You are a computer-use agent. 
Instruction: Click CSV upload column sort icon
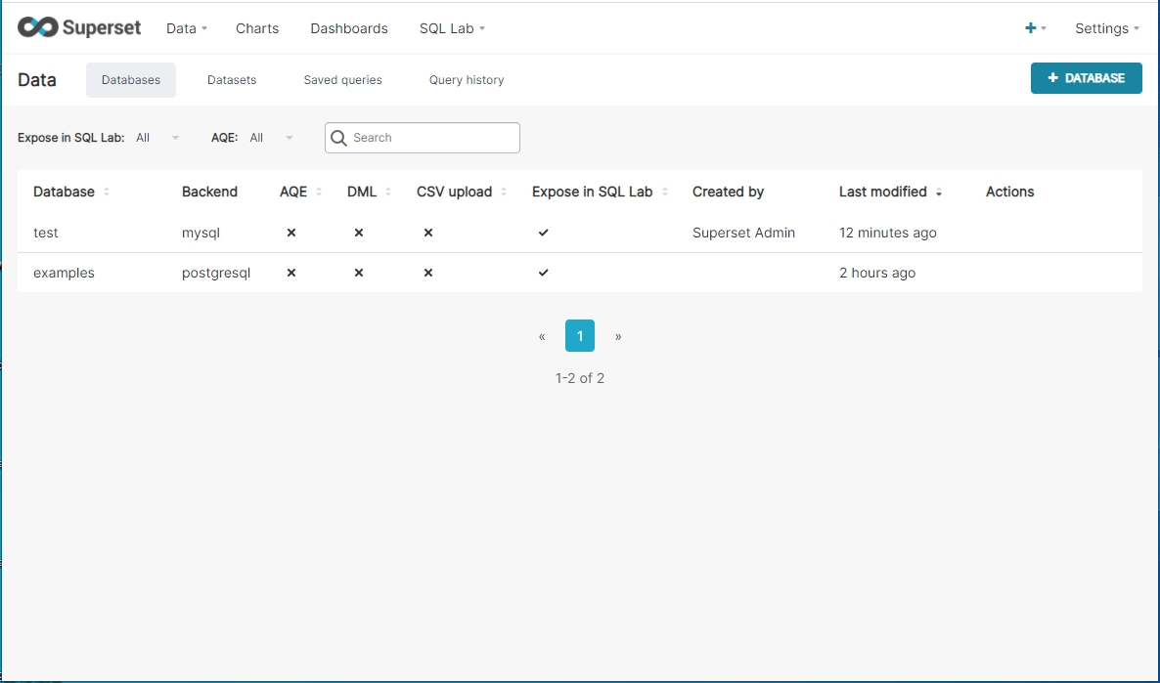coord(504,192)
